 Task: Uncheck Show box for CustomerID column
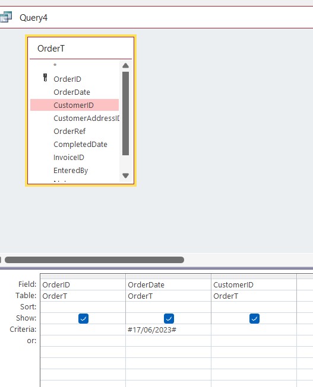(254, 318)
